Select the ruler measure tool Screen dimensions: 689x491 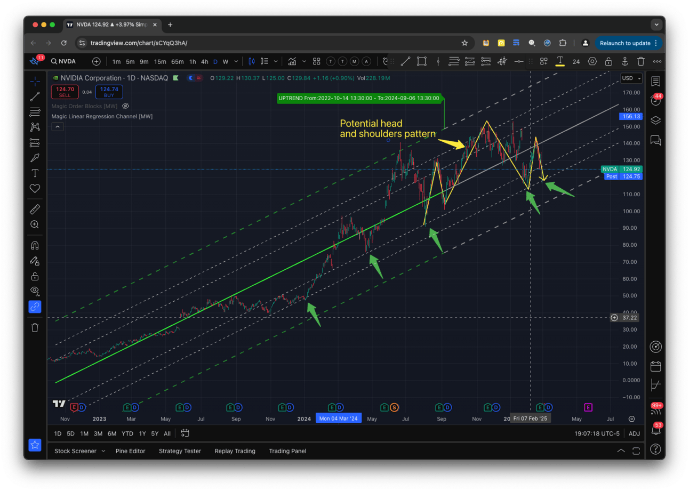coord(35,209)
